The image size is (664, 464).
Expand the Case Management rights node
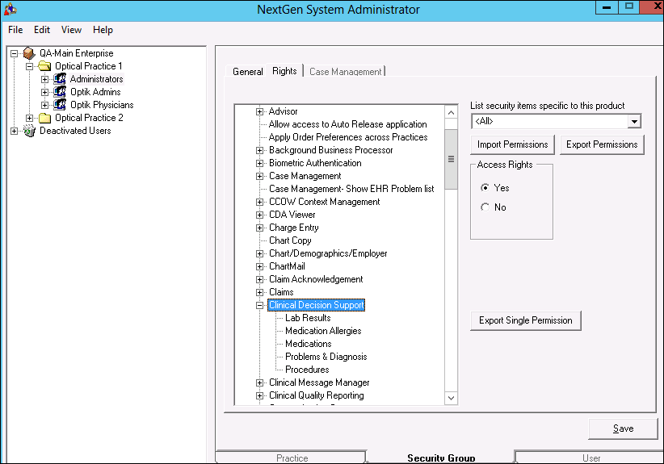tap(259, 177)
